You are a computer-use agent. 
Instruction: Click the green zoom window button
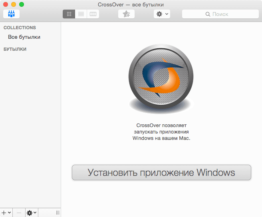pos(22,4)
